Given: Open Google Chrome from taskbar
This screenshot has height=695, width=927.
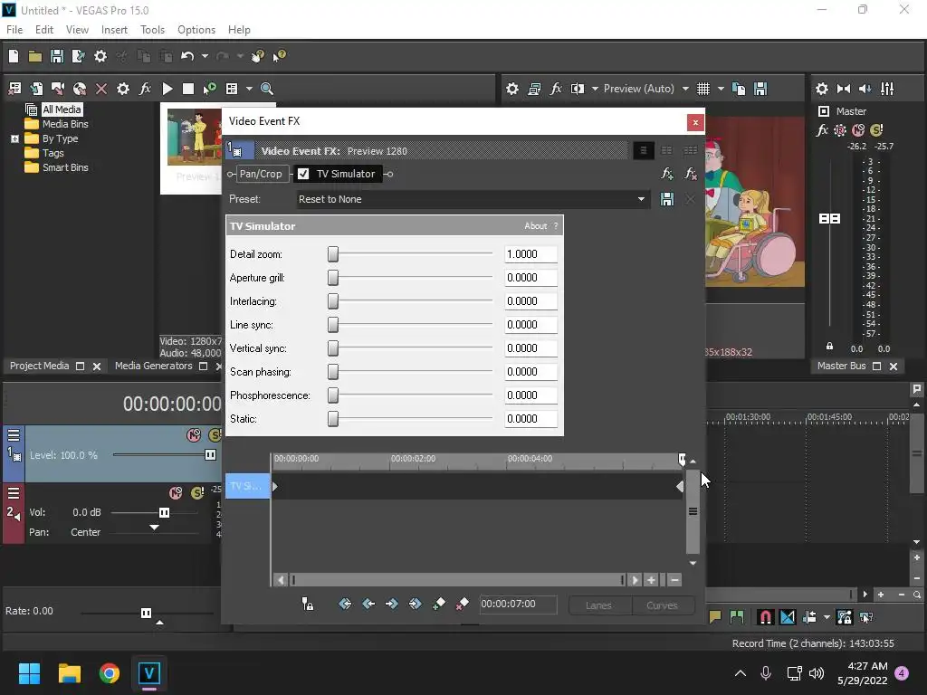Looking at the screenshot, I should point(110,673).
